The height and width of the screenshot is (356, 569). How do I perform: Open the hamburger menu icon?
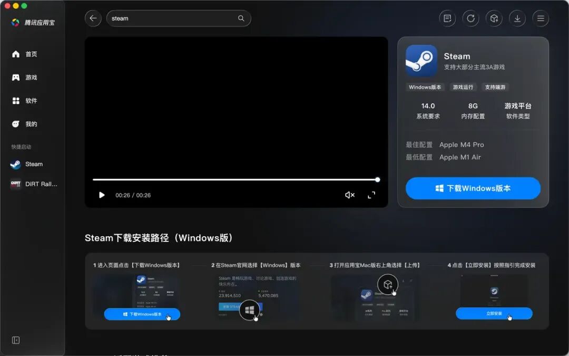tap(541, 18)
